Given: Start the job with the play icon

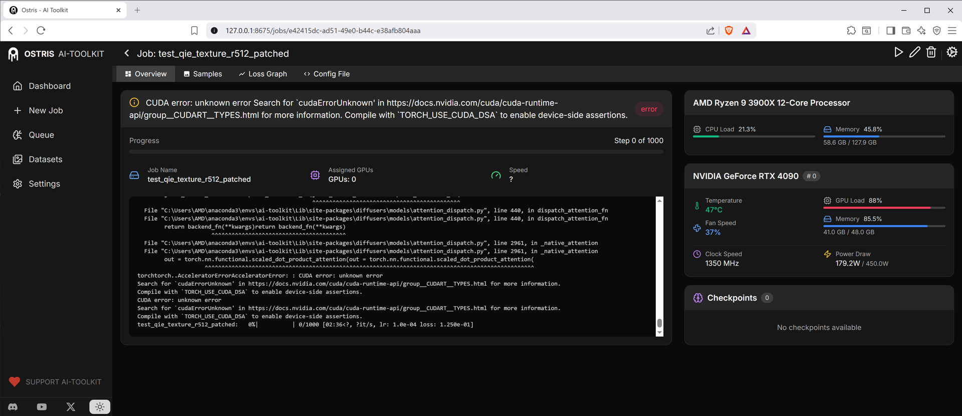Looking at the screenshot, I should coord(898,52).
